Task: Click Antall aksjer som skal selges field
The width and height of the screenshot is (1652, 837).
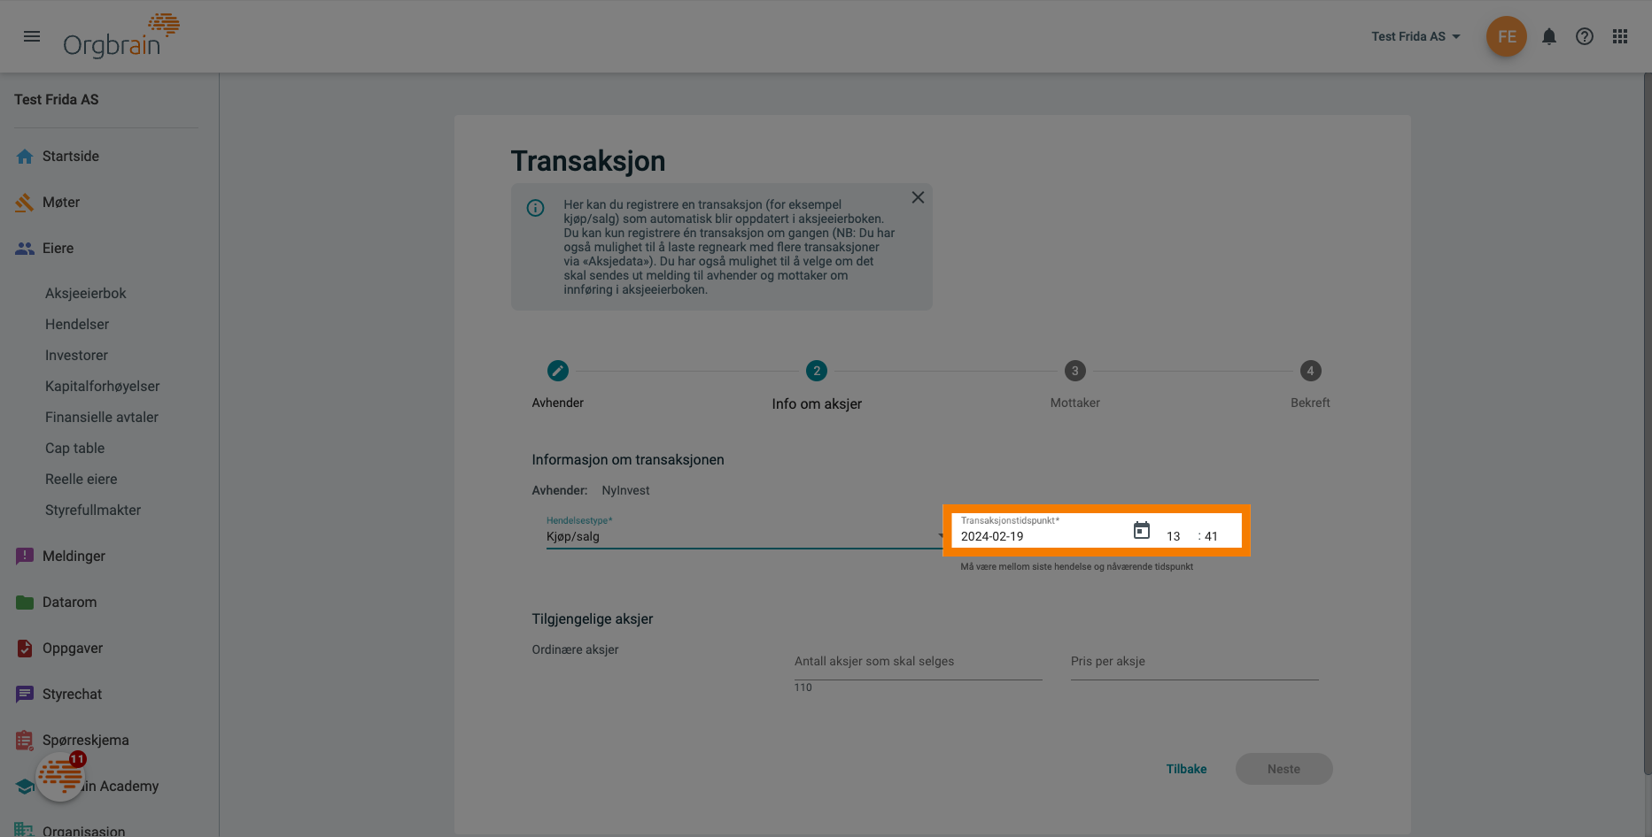Action: coord(918,663)
